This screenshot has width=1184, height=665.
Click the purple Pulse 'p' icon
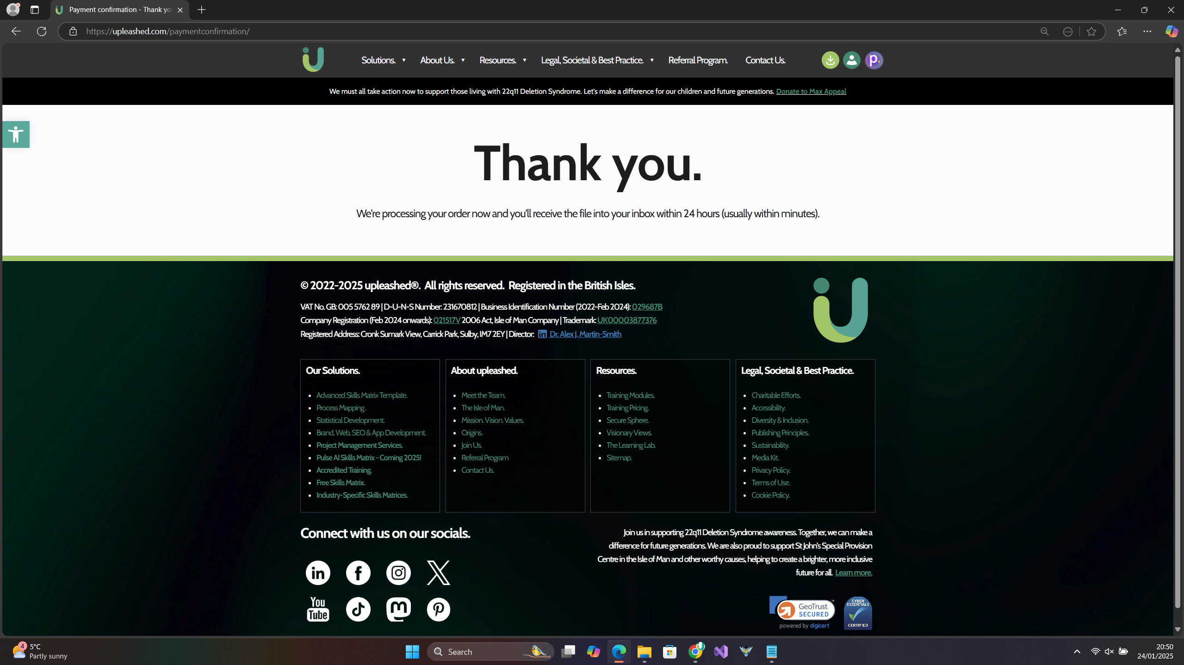click(x=874, y=60)
